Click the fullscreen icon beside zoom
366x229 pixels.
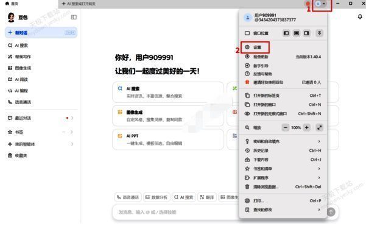point(319,128)
